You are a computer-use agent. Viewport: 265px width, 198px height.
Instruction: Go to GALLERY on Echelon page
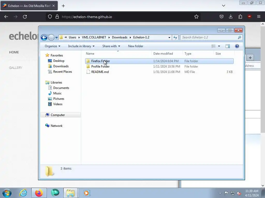[x=16, y=68]
